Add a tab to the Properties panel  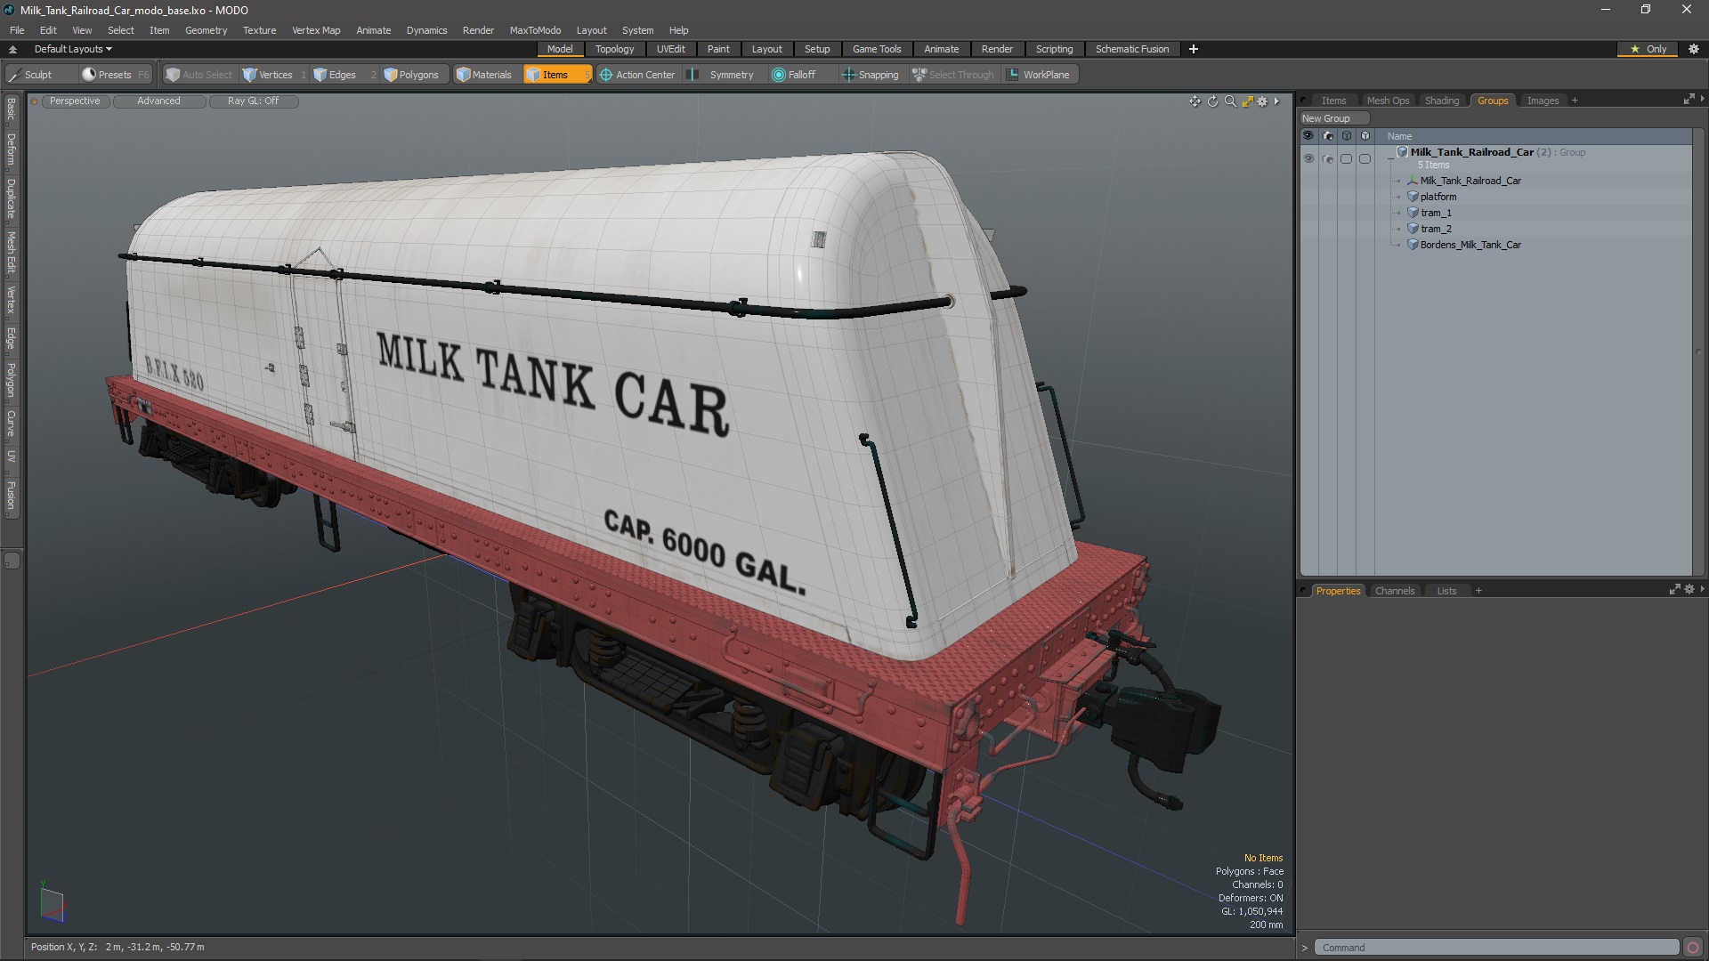(1478, 591)
